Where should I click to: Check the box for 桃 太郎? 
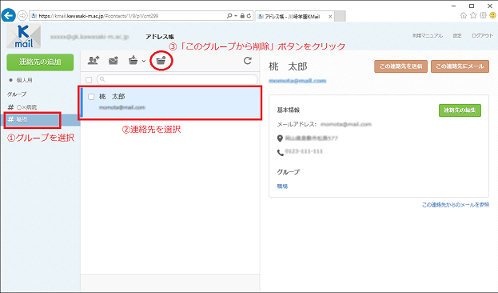click(x=91, y=97)
